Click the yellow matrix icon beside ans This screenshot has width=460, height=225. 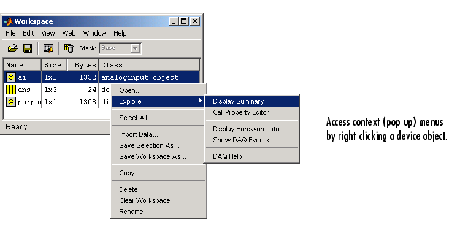click(x=11, y=90)
